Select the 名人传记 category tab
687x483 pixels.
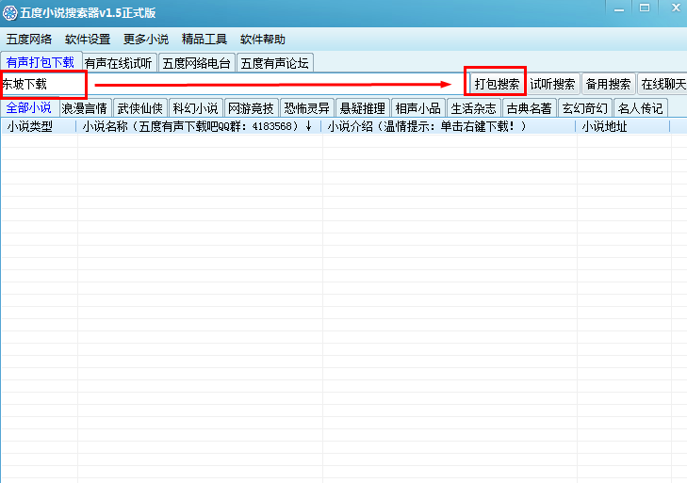pyautogui.click(x=641, y=108)
